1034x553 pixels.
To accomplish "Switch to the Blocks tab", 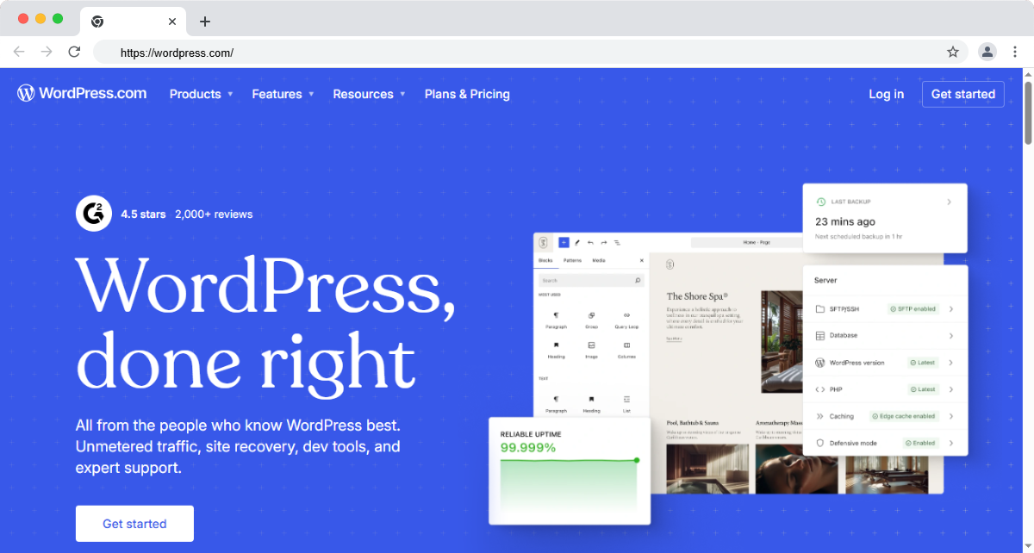I will 545,260.
